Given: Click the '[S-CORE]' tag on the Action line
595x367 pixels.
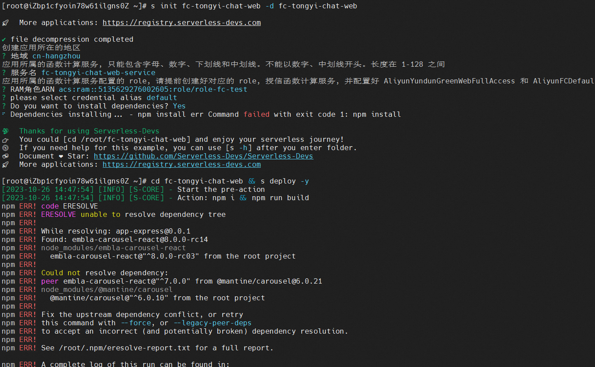Looking at the screenshot, I should pos(147,198).
